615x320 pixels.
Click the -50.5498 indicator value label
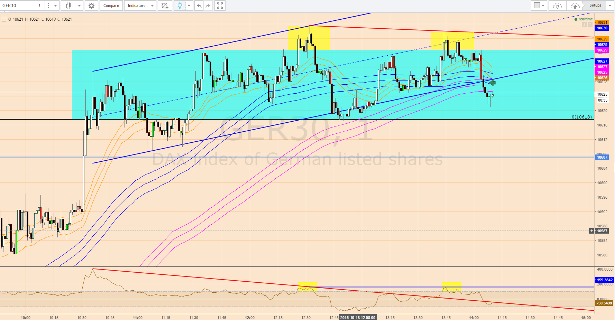(x=604, y=303)
